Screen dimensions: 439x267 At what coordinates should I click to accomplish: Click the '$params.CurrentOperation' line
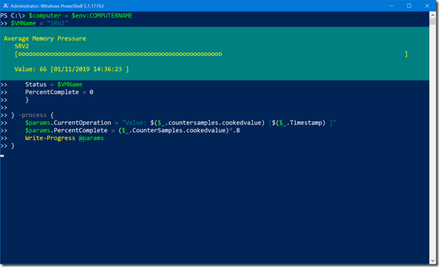pos(180,123)
